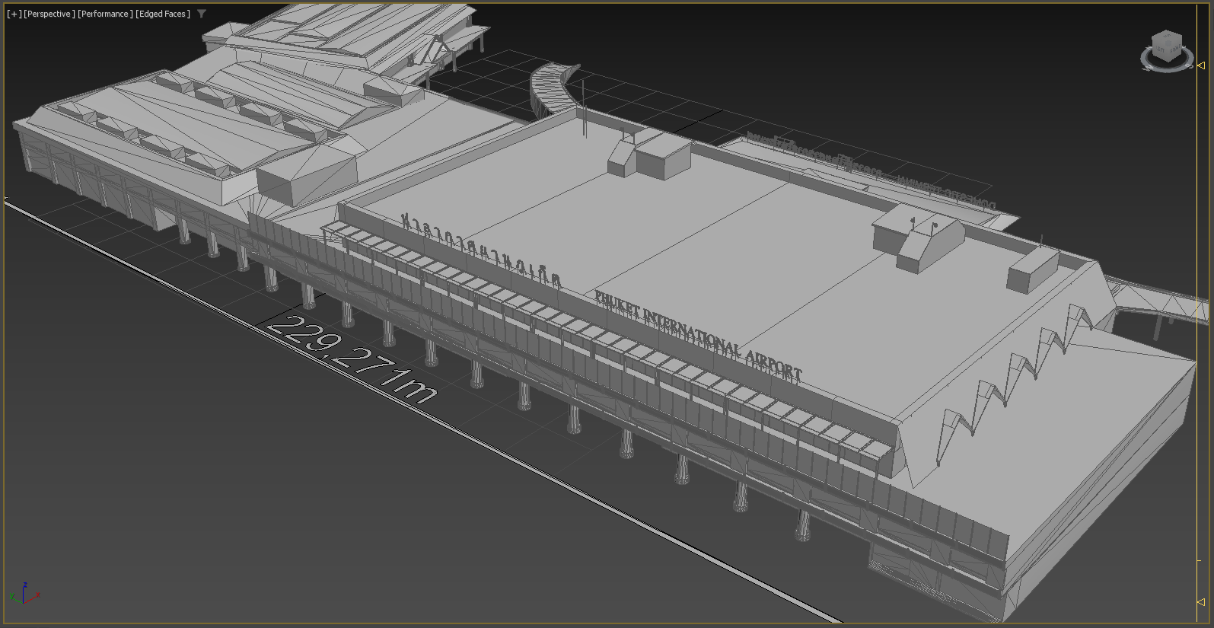Click the Left face of the ViewCube
The width and height of the screenshot is (1214, 628).
tap(1161, 51)
